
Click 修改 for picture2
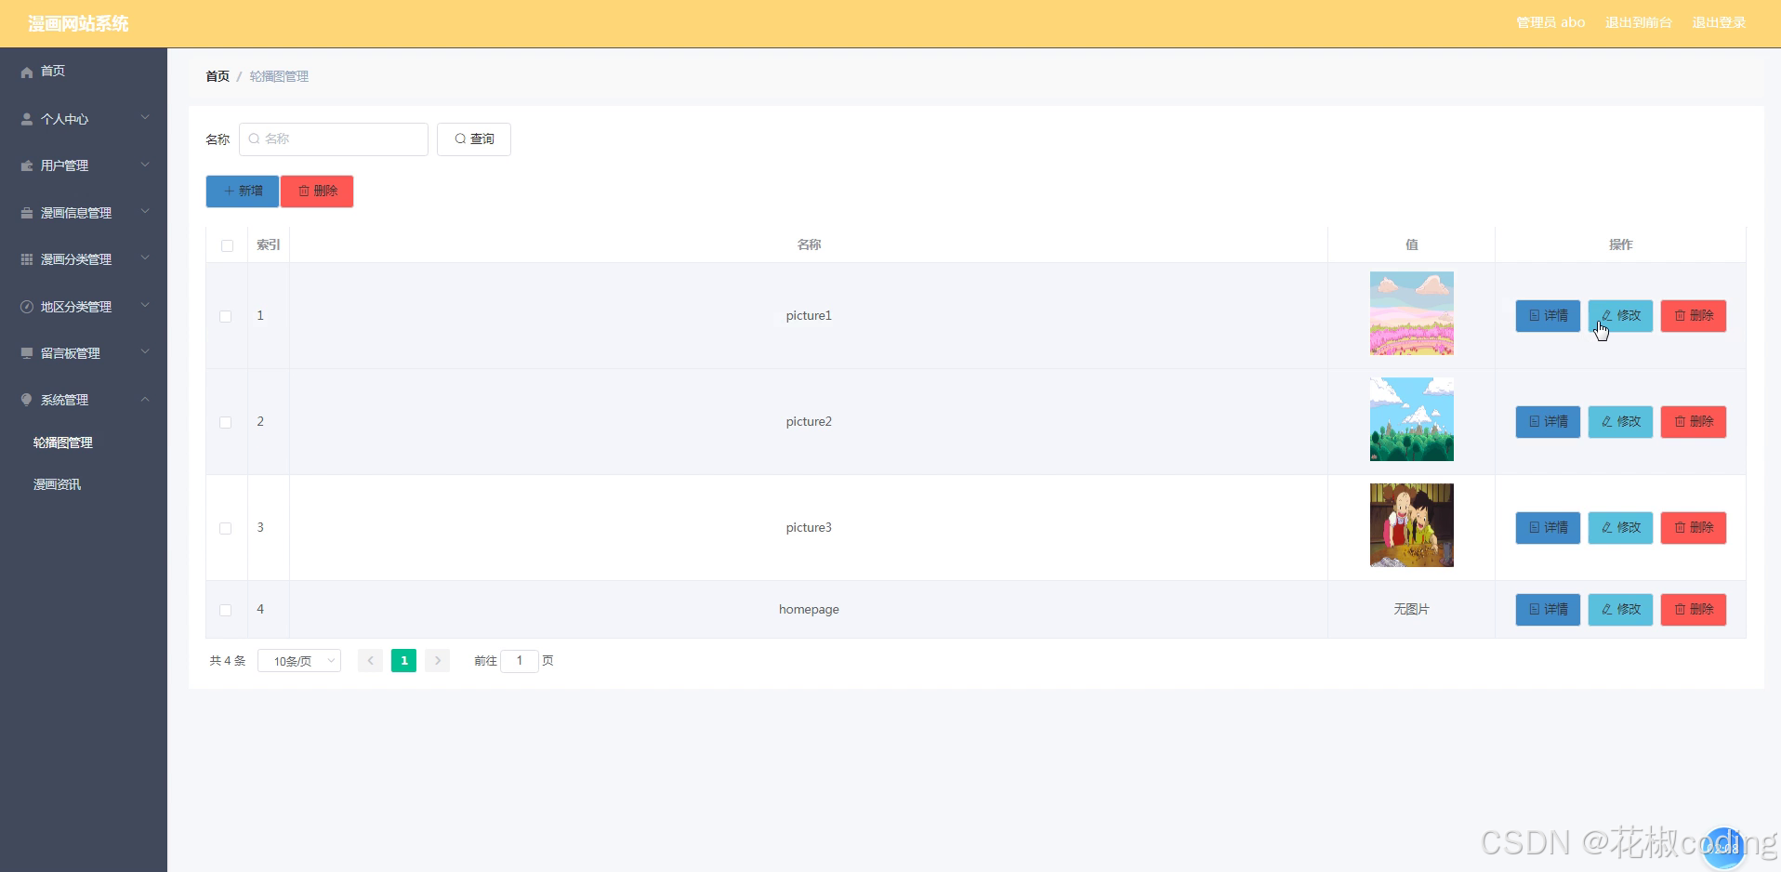tap(1620, 422)
